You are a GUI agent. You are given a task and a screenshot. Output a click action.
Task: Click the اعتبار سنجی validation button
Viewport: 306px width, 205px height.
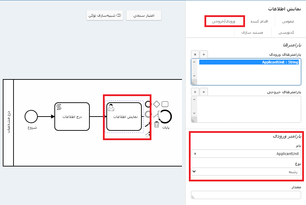click(x=144, y=16)
